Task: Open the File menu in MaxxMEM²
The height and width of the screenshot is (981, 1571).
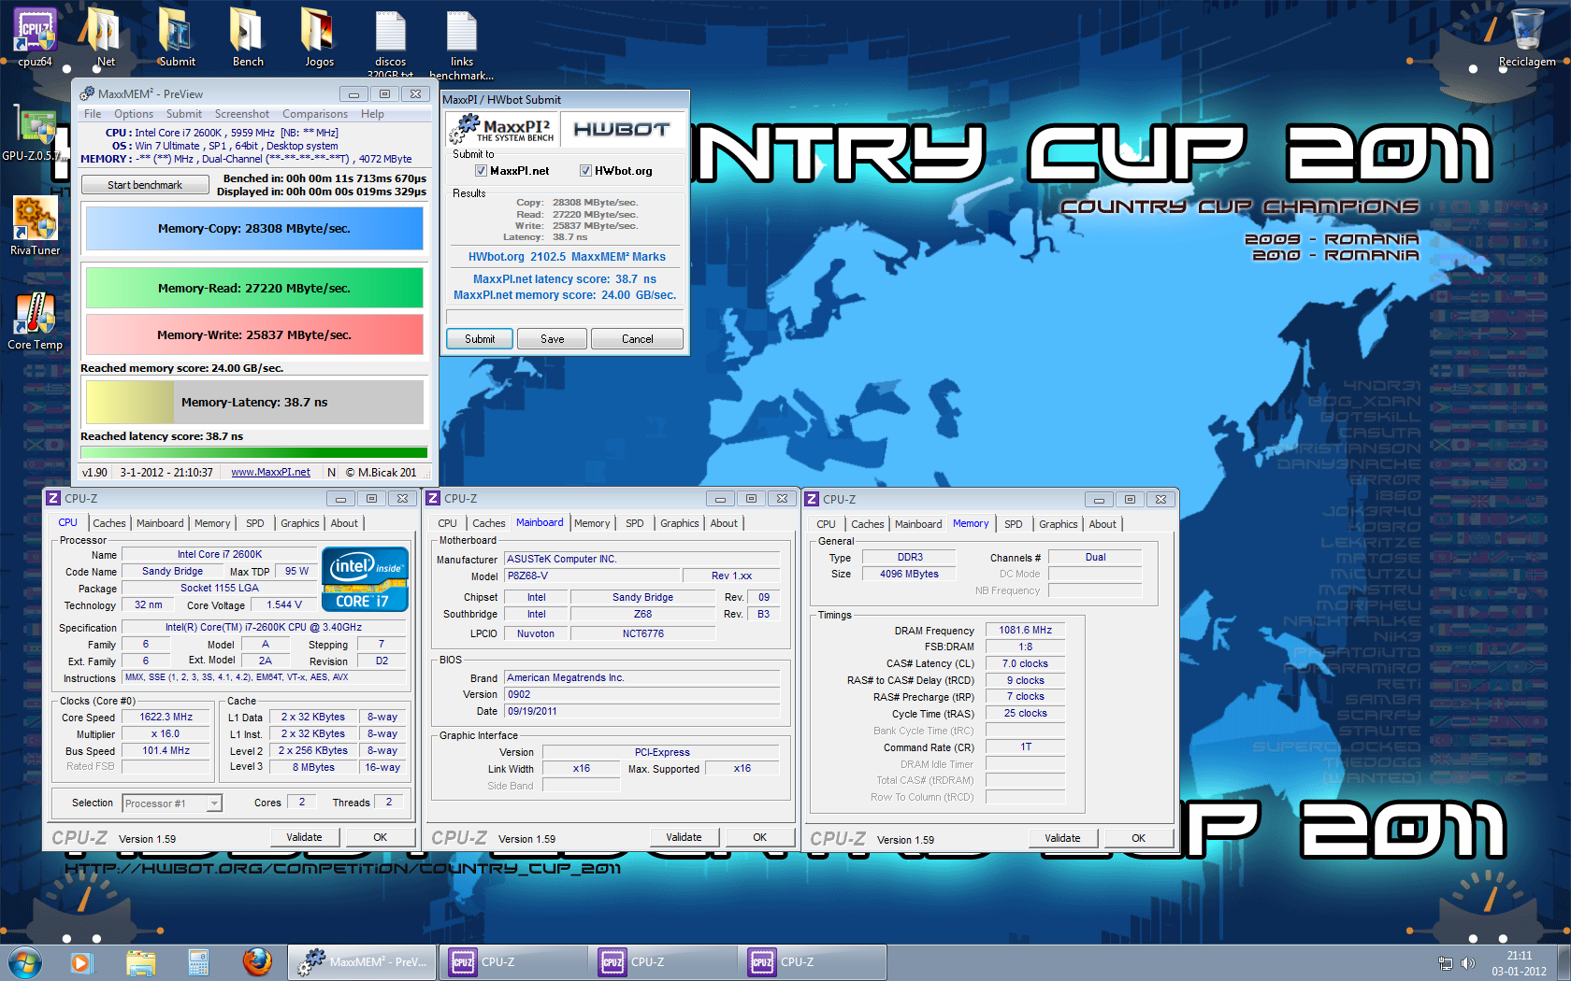Action: pos(93,114)
